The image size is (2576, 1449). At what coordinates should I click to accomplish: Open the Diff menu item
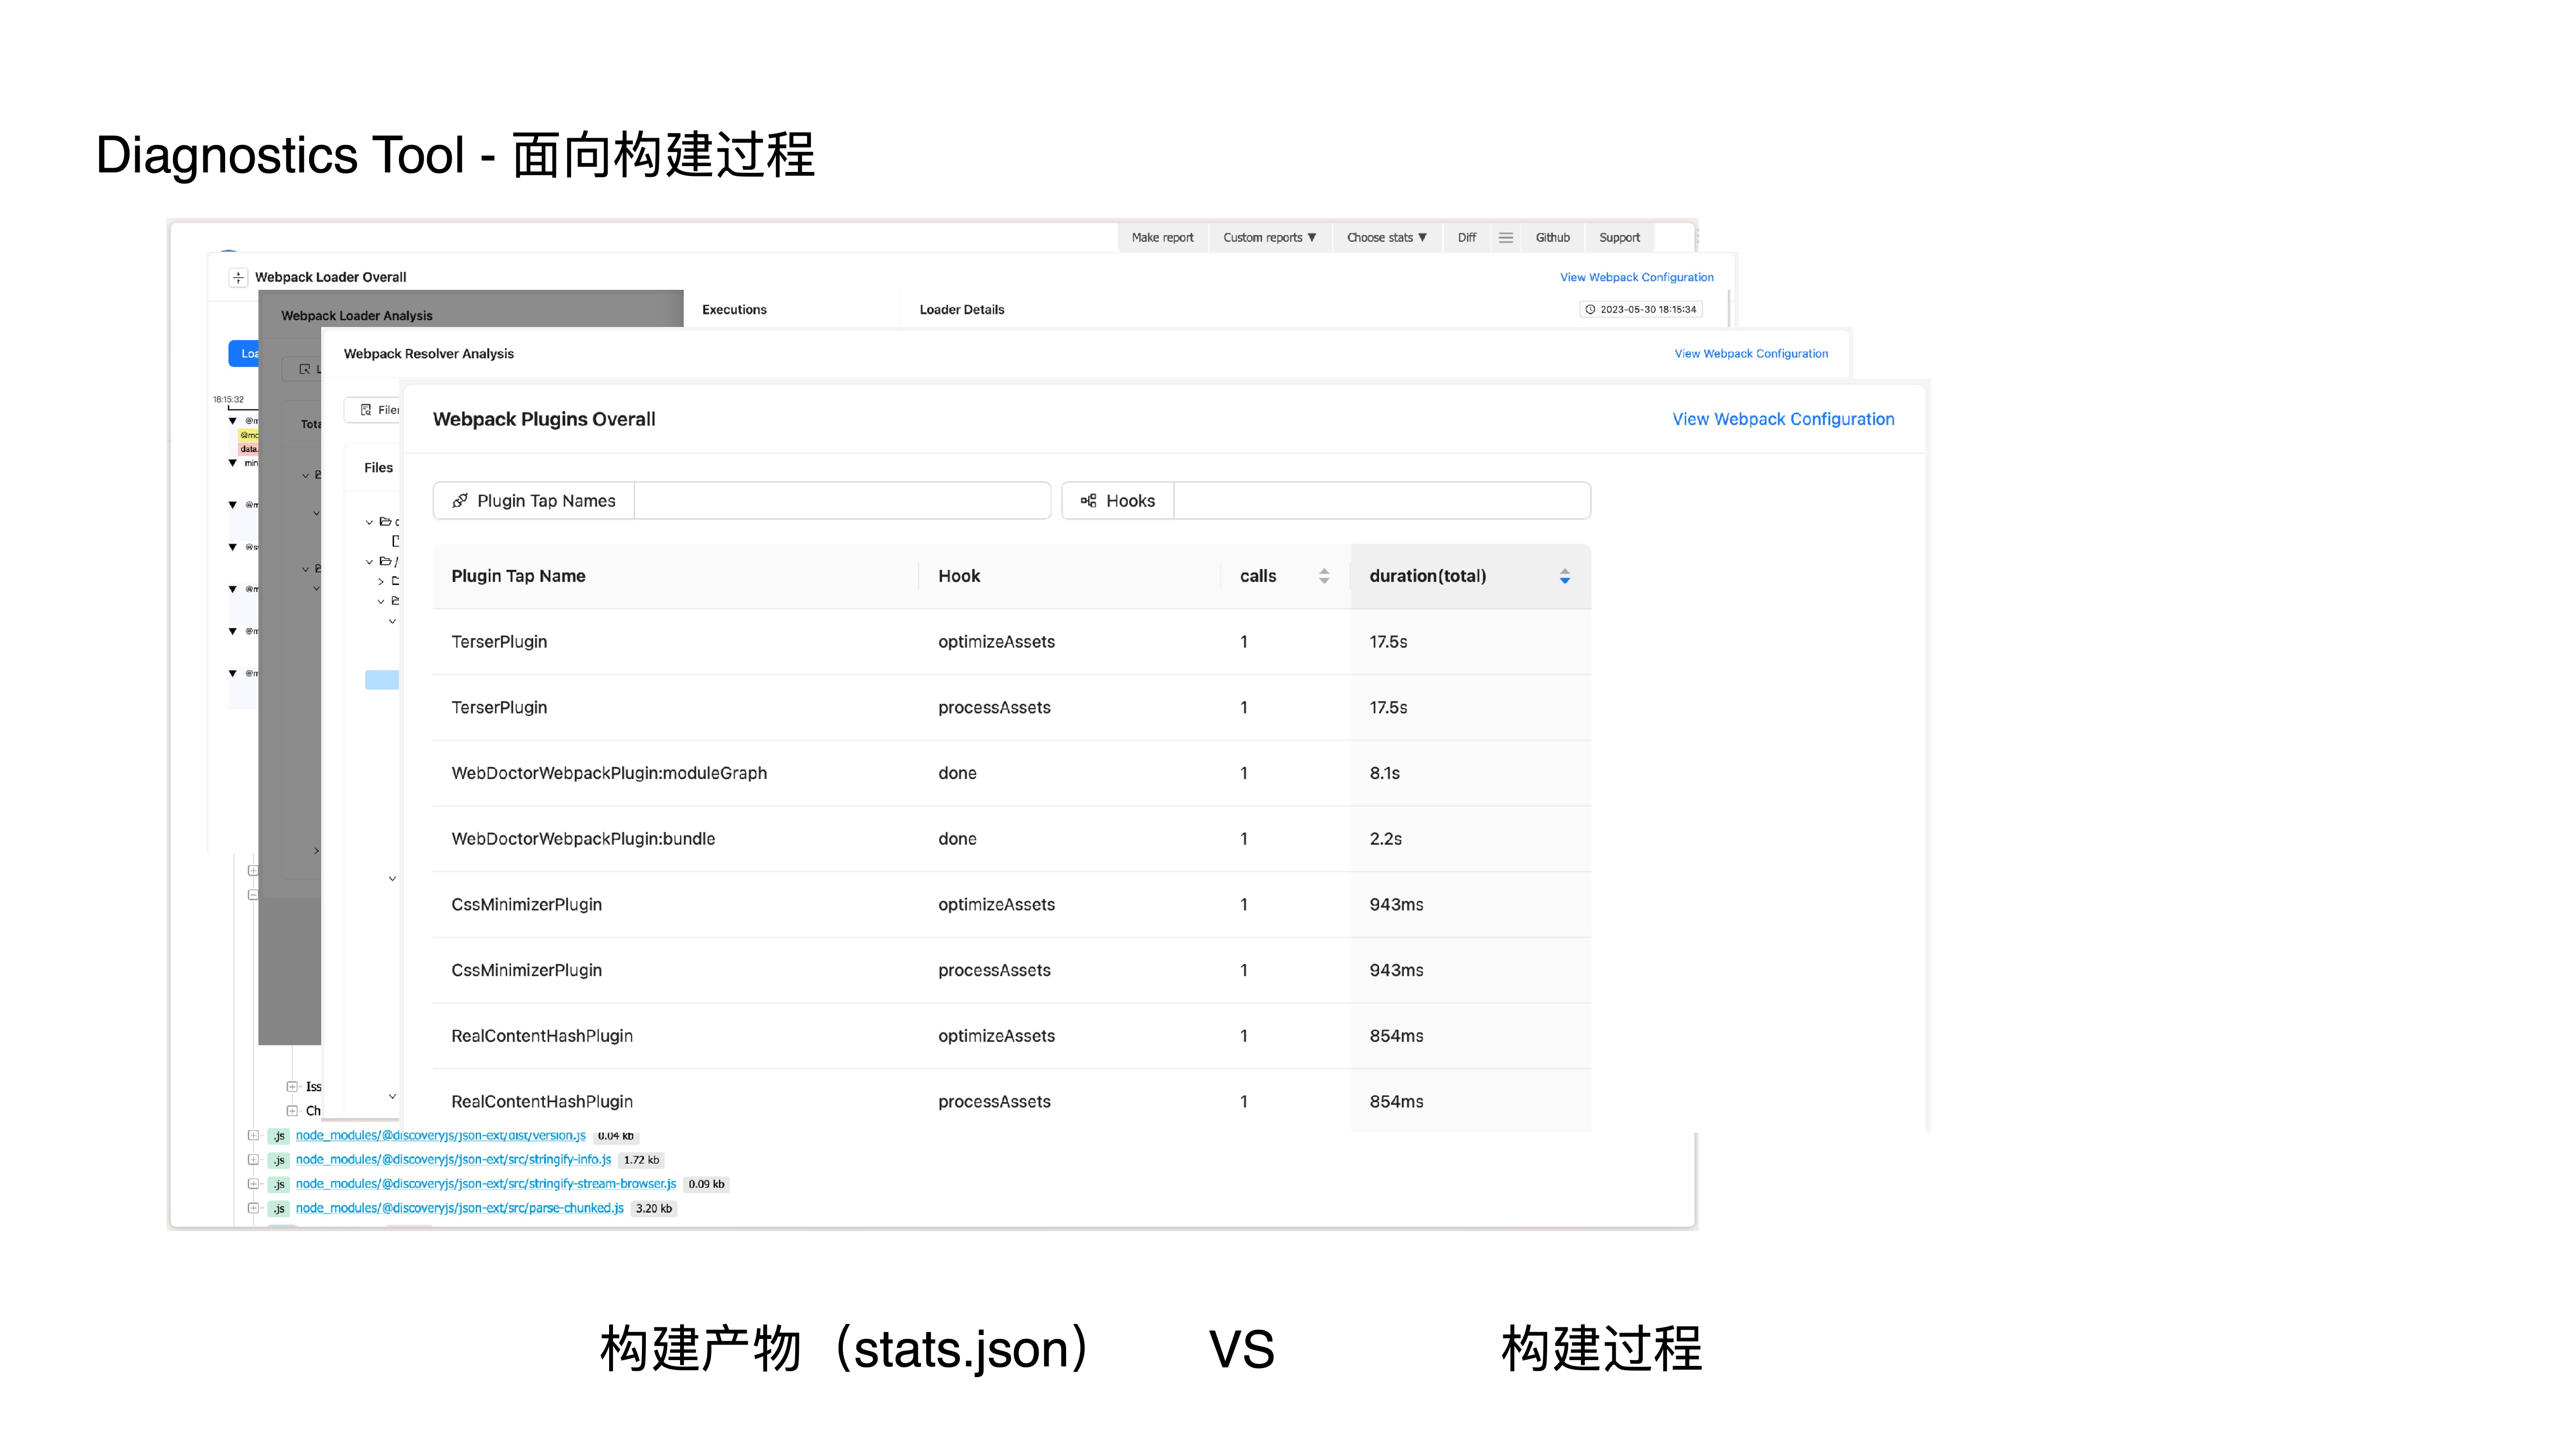[x=1466, y=238]
